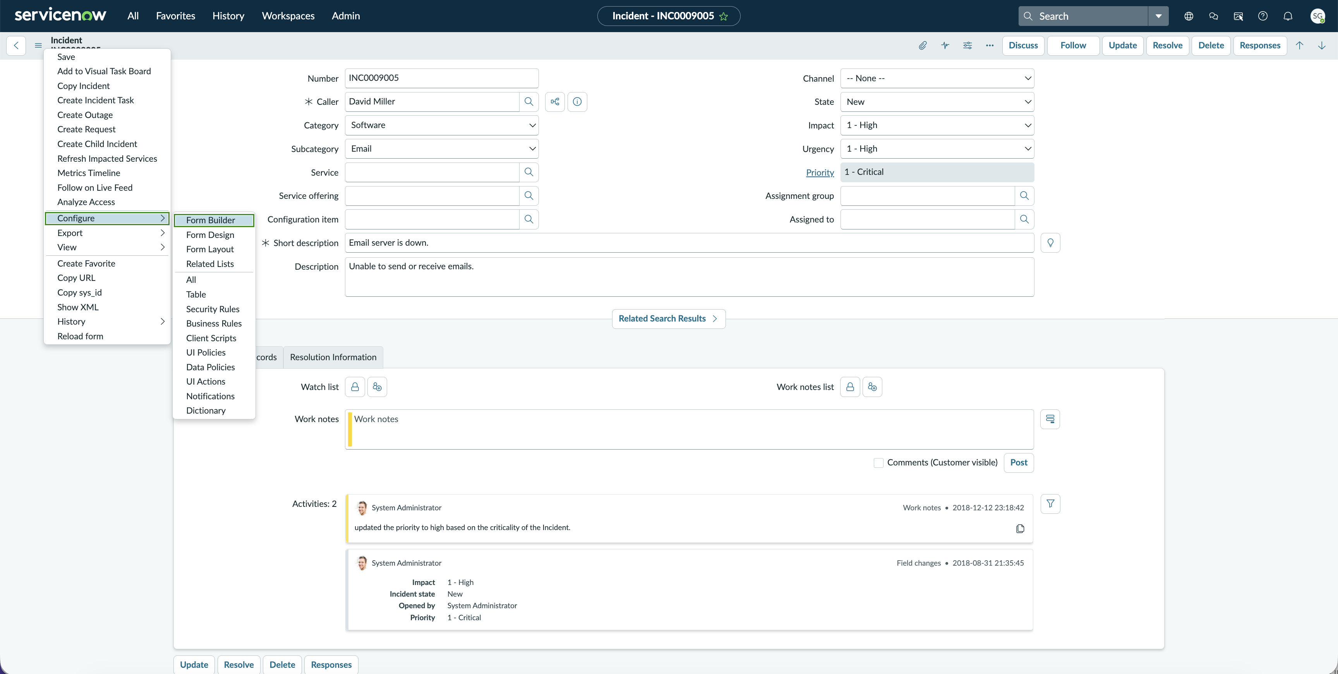Preview Caller record info icon
1338x674 pixels.
point(577,102)
